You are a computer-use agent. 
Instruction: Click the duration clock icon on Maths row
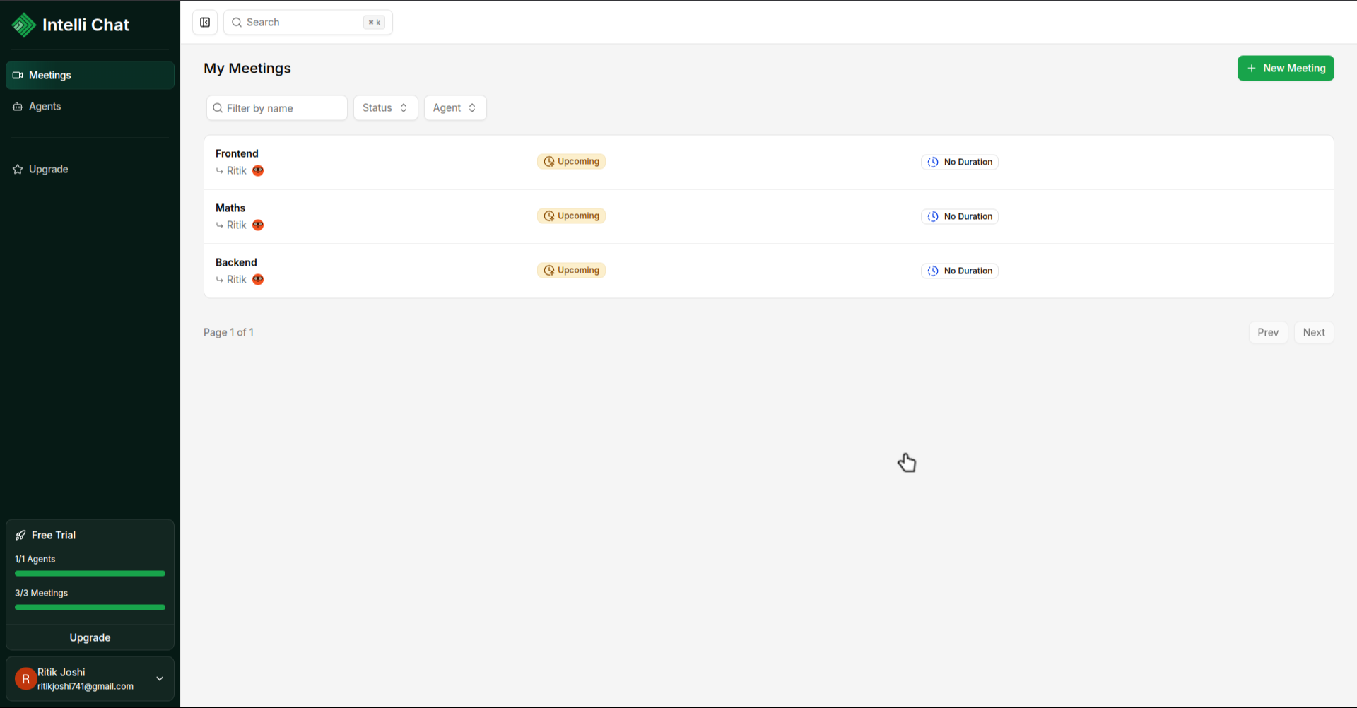(x=933, y=217)
